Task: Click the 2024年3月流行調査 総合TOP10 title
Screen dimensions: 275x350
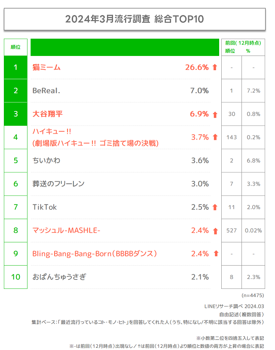Action: pos(134,19)
